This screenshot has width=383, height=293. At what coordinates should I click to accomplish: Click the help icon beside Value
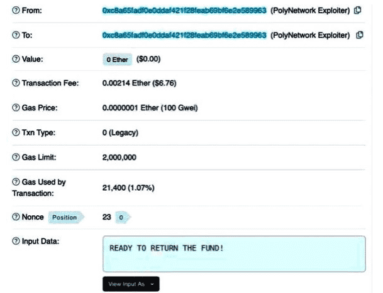click(x=16, y=59)
